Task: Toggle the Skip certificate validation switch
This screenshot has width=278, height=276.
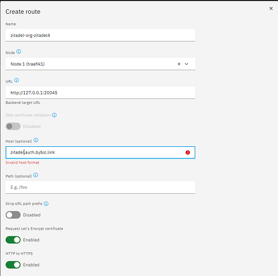Action: [x=13, y=126]
